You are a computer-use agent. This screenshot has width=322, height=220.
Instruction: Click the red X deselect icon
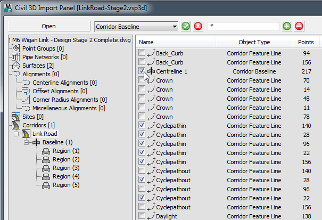(198, 26)
